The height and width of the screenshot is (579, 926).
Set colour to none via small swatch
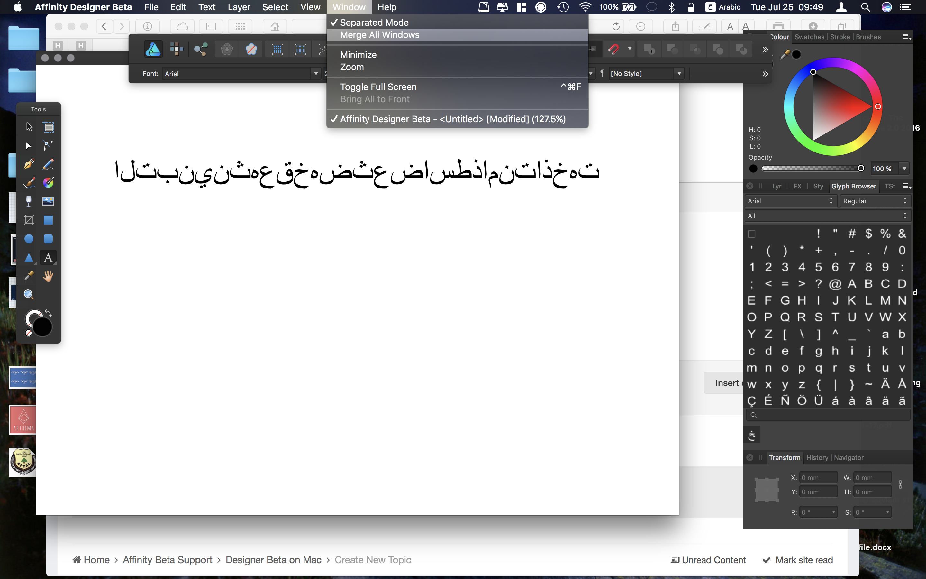(x=29, y=333)
